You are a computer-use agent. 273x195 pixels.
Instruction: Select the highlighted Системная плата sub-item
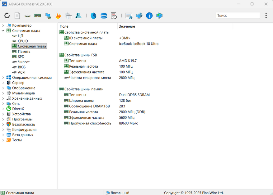click(x=29, y=46)
